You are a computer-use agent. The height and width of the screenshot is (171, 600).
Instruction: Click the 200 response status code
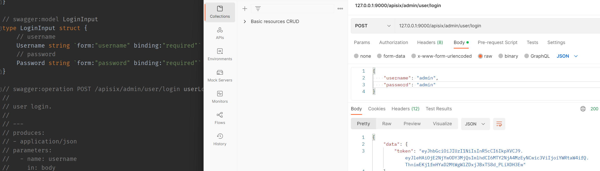click(x=594, y=109)
